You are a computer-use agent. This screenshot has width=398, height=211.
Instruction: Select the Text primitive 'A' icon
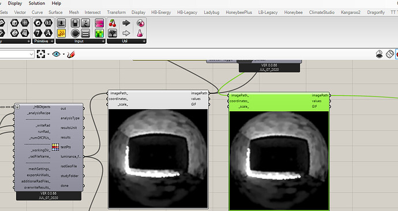point(48,33)
